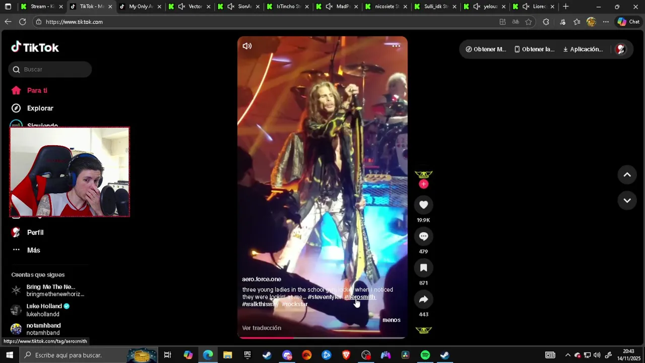Bookmark the video with 871 saves

pyautogui.click(x=423, y=268)
